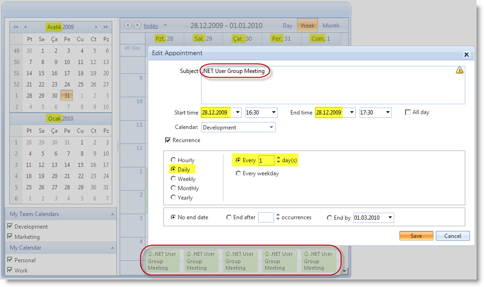The height and width of the screenshot is (287, 484).
Task: Click the all day row label
Action: 132,48
